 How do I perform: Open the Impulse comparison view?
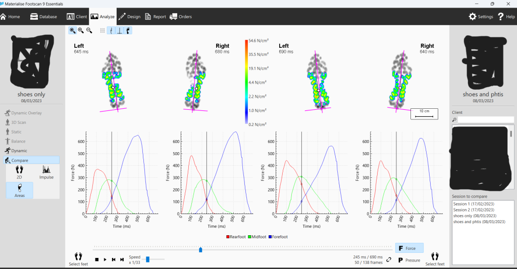coord(46,173)
